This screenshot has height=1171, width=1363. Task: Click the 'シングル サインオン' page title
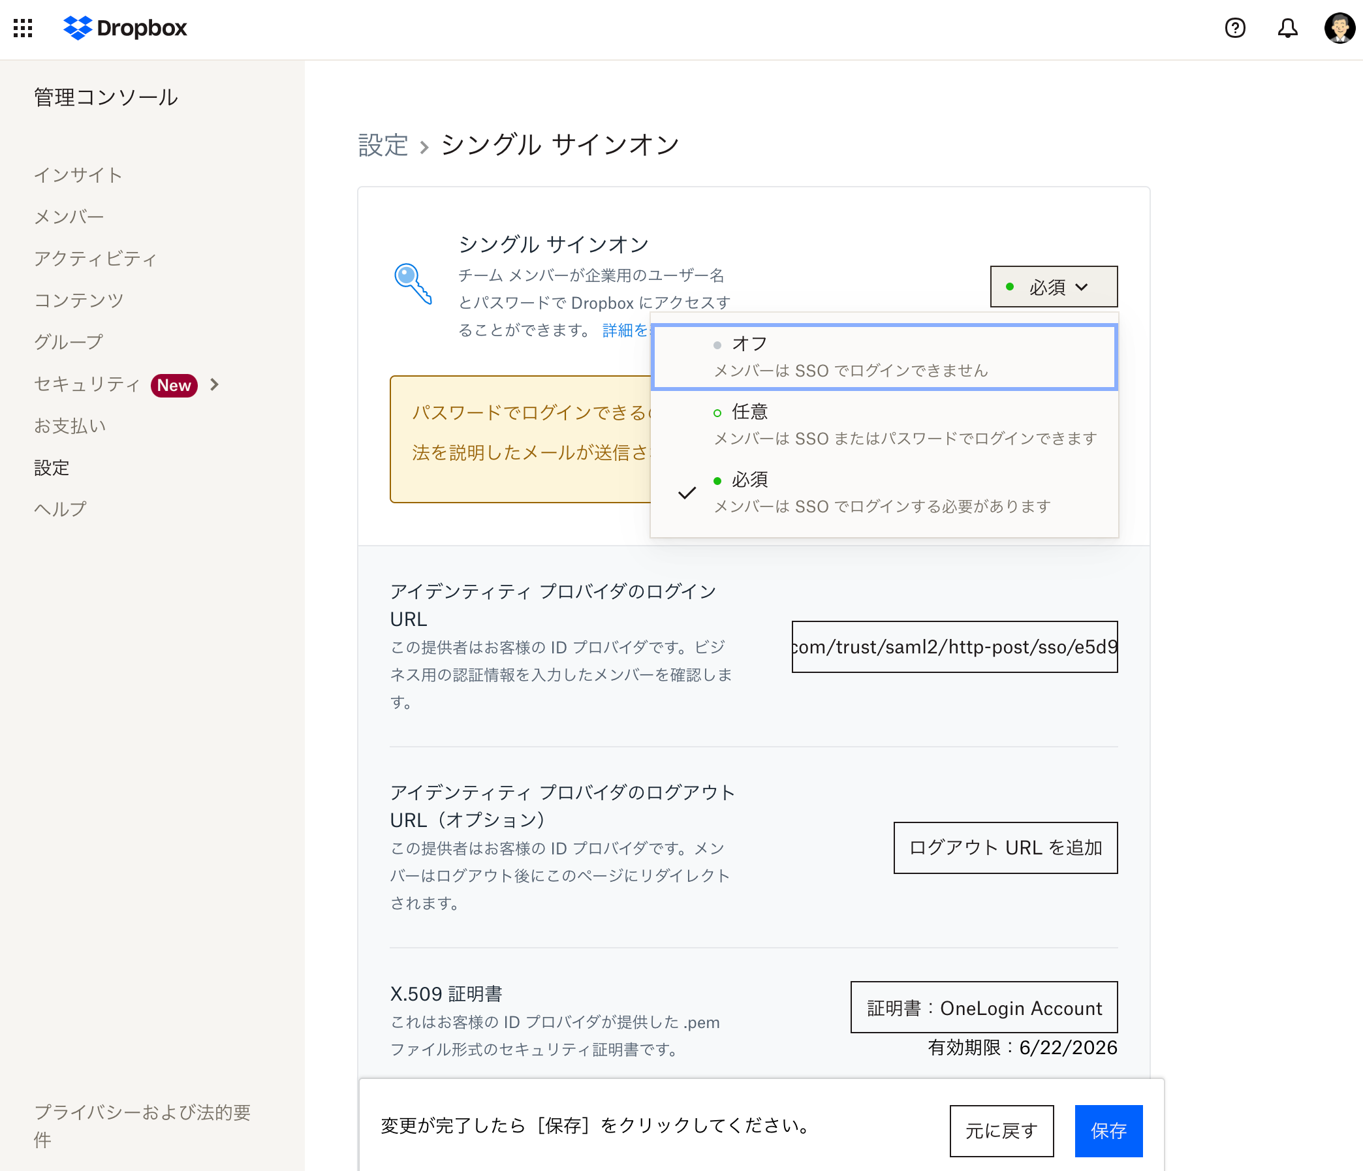coord(560,145)
